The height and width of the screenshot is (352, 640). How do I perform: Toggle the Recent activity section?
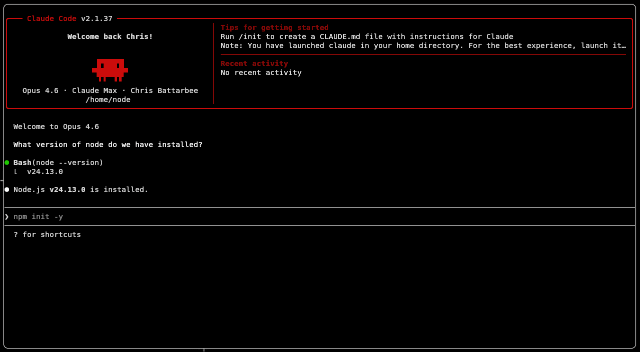coord(254,63)
